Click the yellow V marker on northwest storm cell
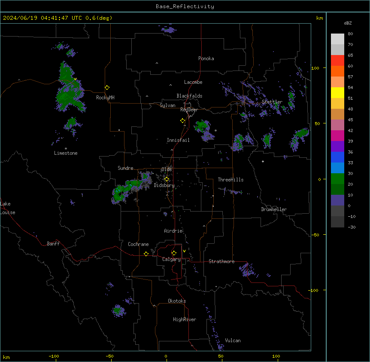370x362 pixels. [75, 79]
